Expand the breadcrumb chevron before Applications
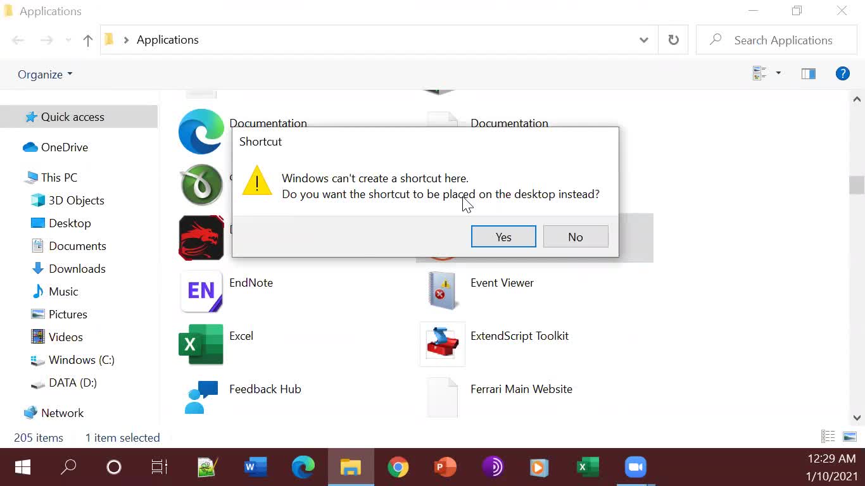 pos(126,40)
